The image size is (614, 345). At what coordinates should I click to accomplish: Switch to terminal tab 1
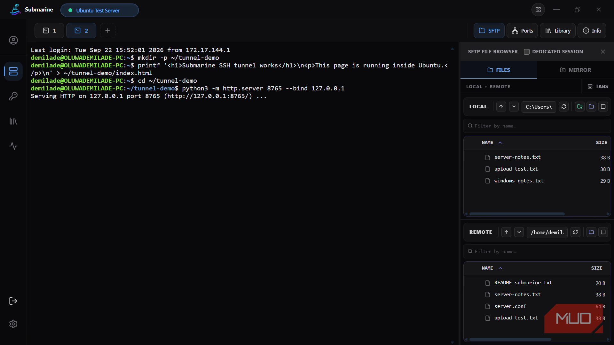click(x=49, y=31)
